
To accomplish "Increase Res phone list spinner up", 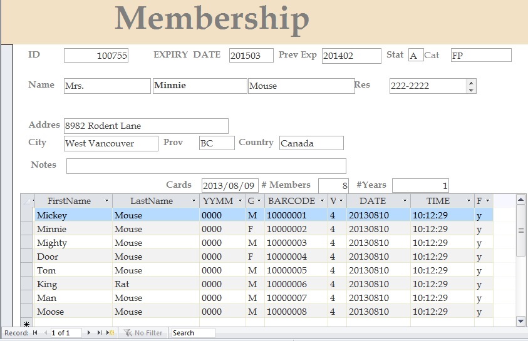I will [x=471, y=83].
